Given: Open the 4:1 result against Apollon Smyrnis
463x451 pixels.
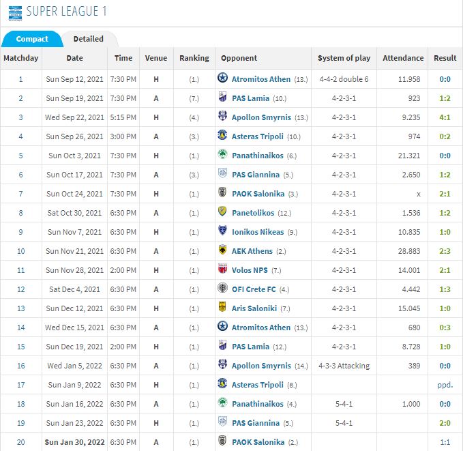Looking at the screenshot, I should [445, 117].
